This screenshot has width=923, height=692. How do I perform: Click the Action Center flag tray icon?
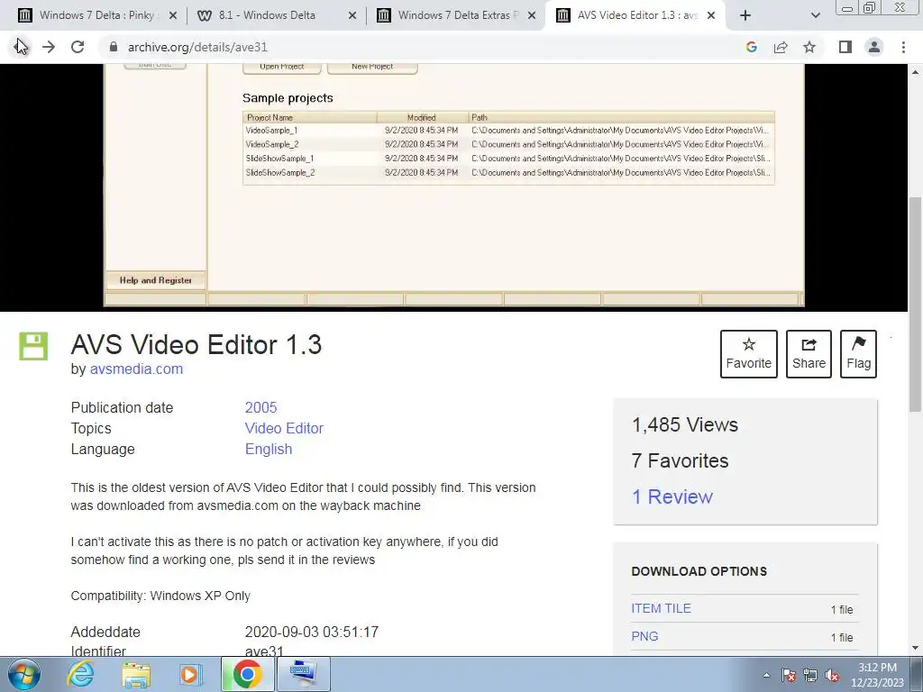[x=789, y=675]
